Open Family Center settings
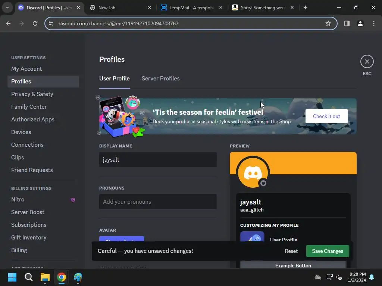382x286 pixels. [x=43, y=107]
